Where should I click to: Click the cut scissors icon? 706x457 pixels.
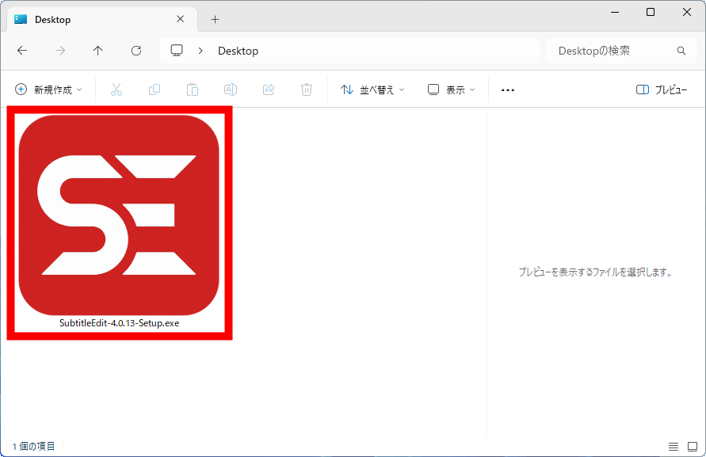pyautogui.click(x=116, y=89)
